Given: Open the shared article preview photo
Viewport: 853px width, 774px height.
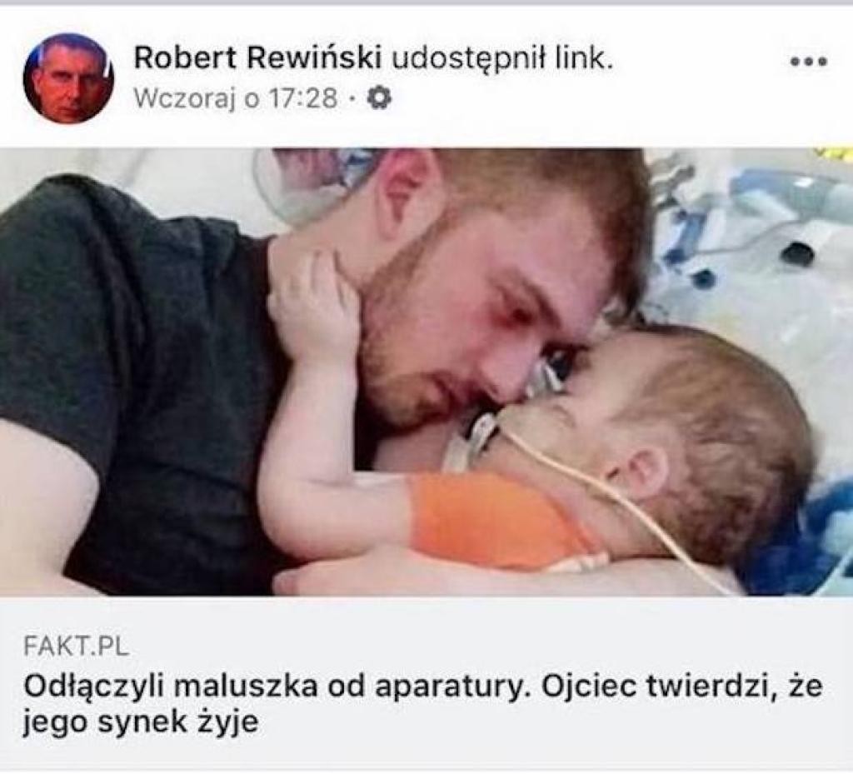Looking at the screenshot, I should [426, 372].
